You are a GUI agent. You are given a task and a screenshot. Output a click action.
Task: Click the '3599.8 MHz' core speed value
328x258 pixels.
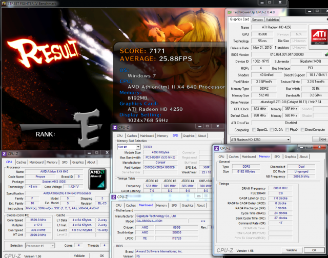tap(38, 220)
